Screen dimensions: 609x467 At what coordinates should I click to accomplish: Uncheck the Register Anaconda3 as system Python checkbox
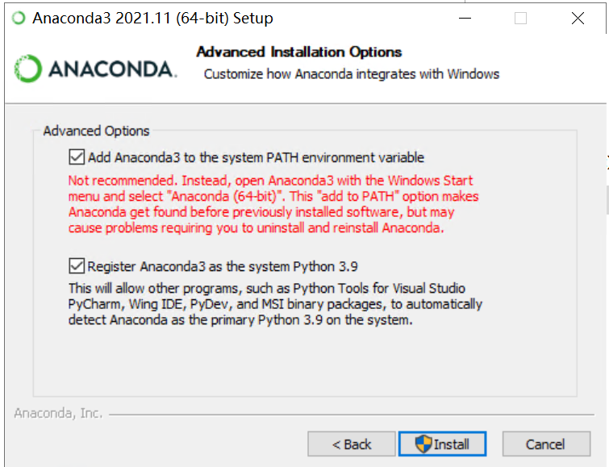tap(77, 265)
